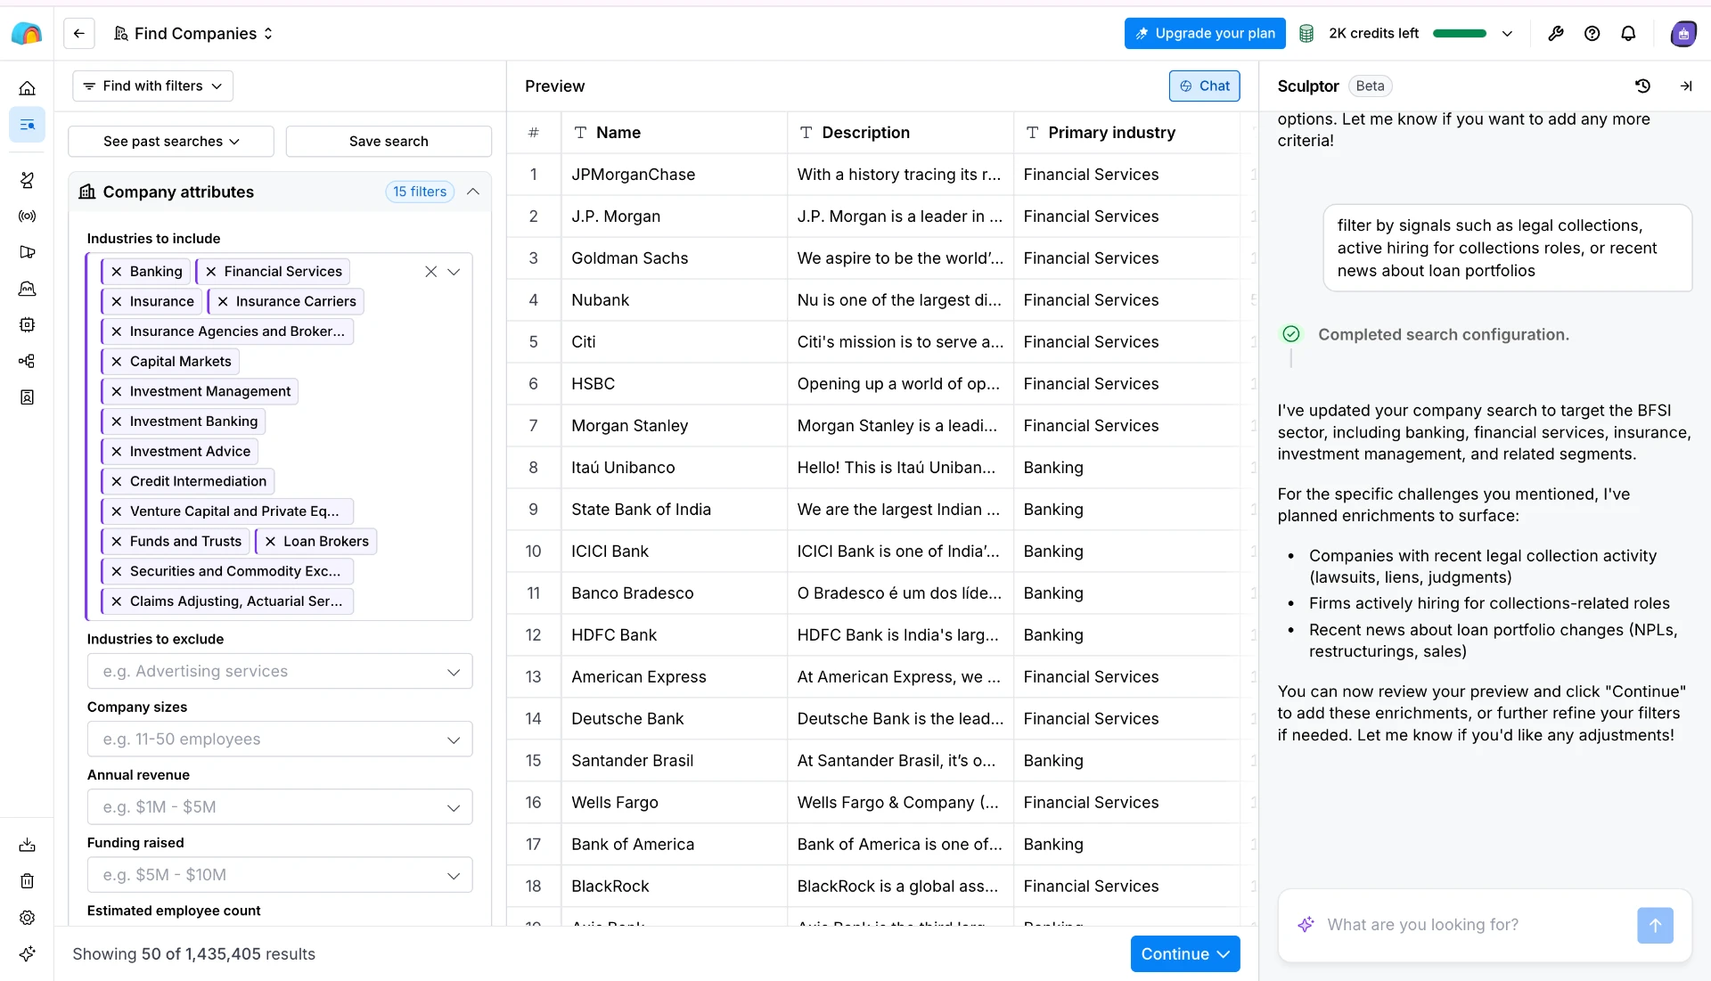The image size is (1711, 981).
Task: Click the Beta badge next to Sculptor
Action: (x=1370, y=86)
